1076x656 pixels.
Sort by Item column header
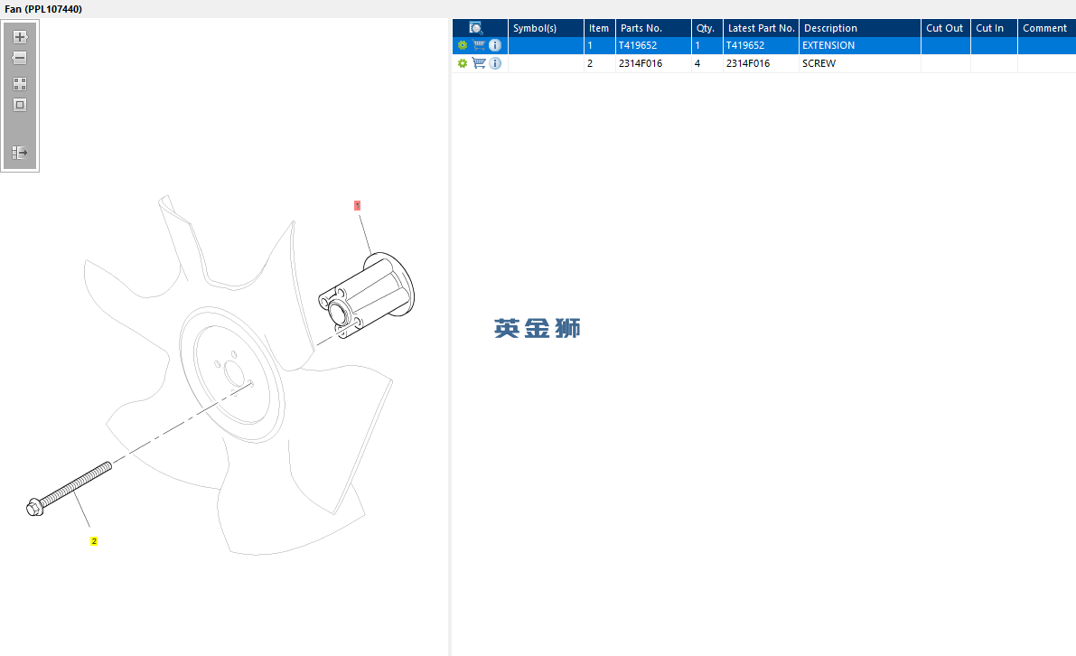(x=599, y=28)
